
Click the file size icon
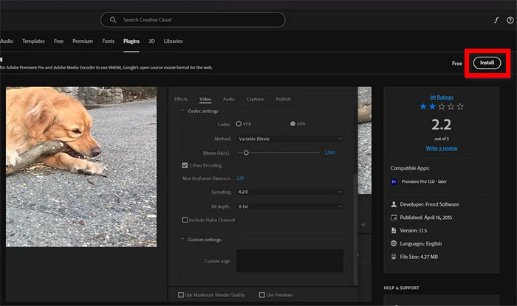pos(394,257)
